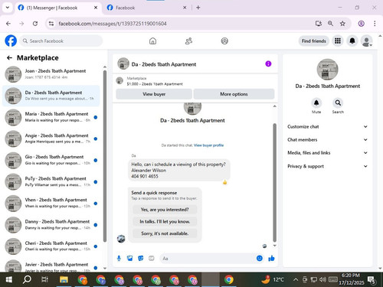Image resolution: width=383 pixels, height=287 pixels.
Task: Show hidden system tray icons chevron
Action: [296, 279]
